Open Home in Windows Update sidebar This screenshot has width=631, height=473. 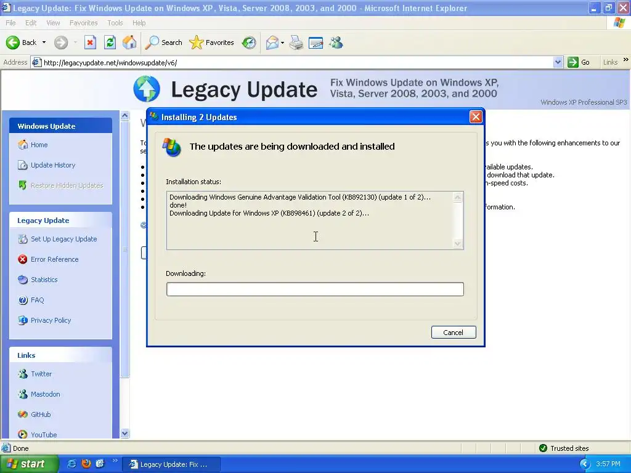39,145
